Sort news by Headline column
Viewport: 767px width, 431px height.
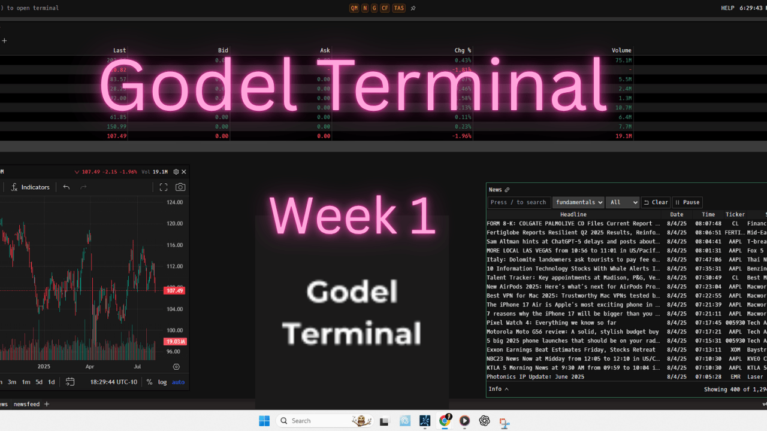(573, 214)
